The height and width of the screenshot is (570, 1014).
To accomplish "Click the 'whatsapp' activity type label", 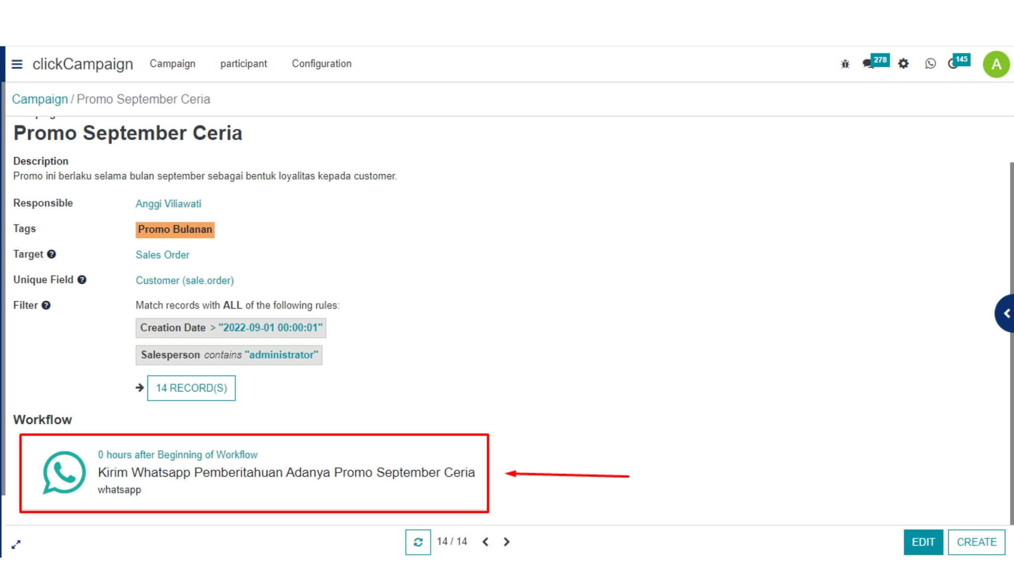I will 119,490.
